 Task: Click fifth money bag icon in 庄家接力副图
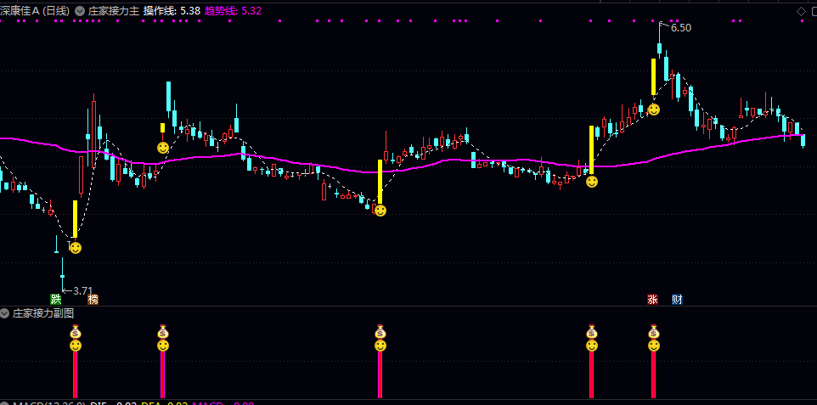(653, 331)
